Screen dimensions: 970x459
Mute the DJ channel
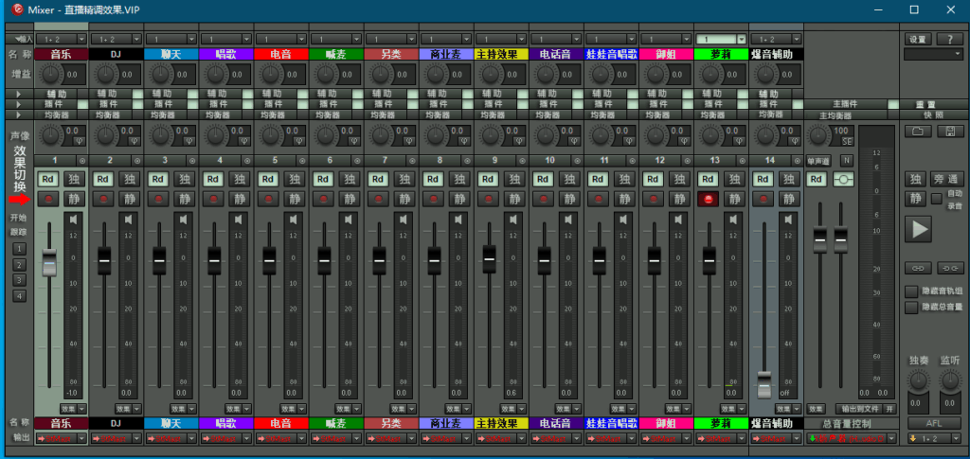coord(129,199)
